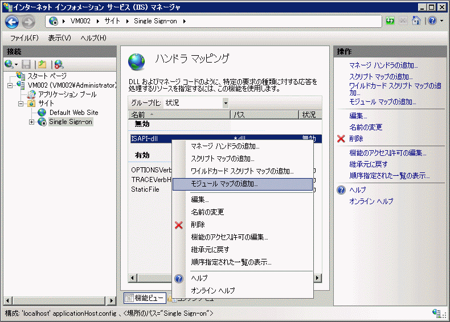Click the connections pane left scroll arrow
This screenshot has height=322, width=450.
point(8,300)
